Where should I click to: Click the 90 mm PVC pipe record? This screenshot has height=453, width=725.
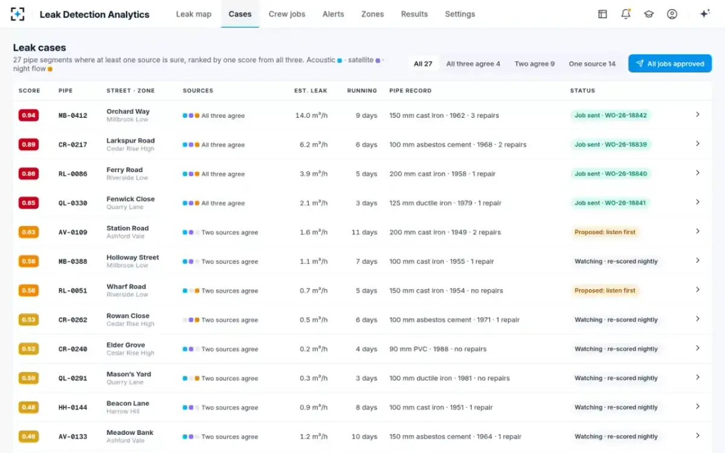pos(438,349)
